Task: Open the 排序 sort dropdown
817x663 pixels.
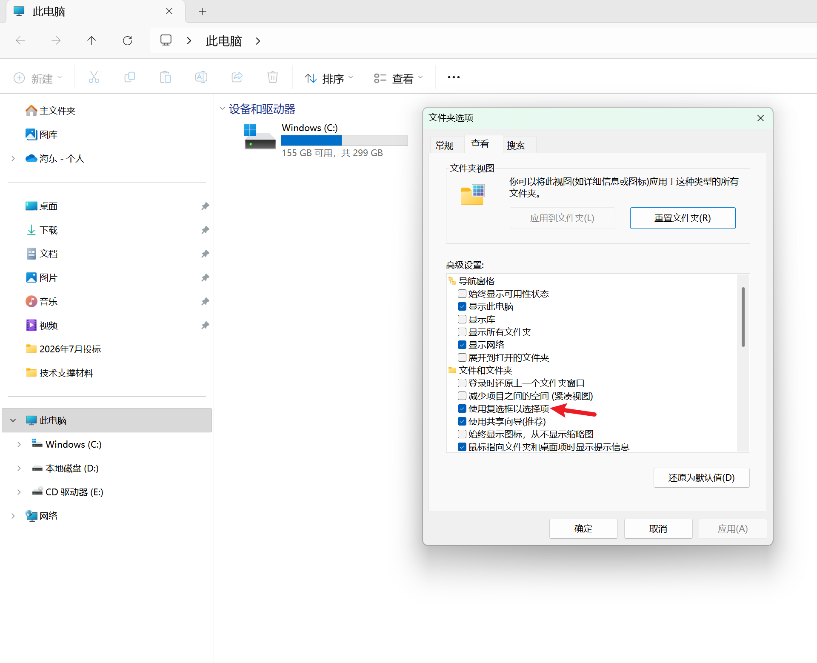Action: (x=329, y=78)
